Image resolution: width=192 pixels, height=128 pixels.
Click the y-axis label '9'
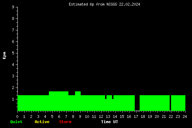coord(13,7)
